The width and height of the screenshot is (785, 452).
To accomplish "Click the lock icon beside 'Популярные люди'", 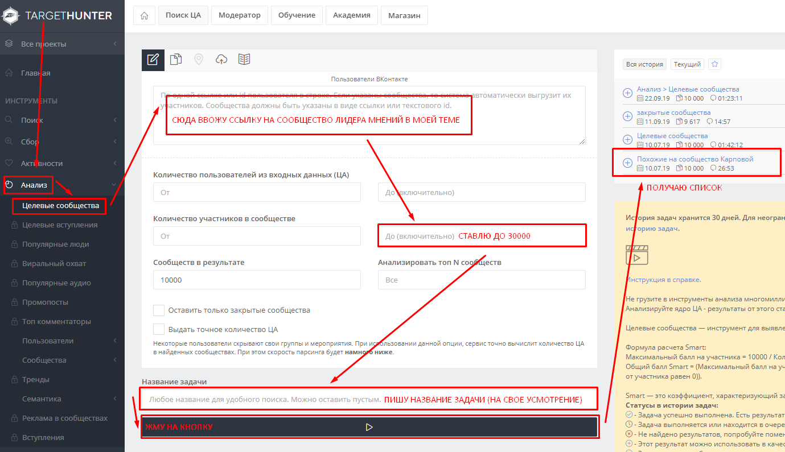I will 14,244.
